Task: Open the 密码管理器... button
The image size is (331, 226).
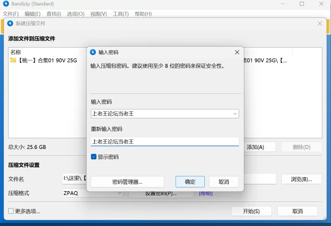Action: 127,182
